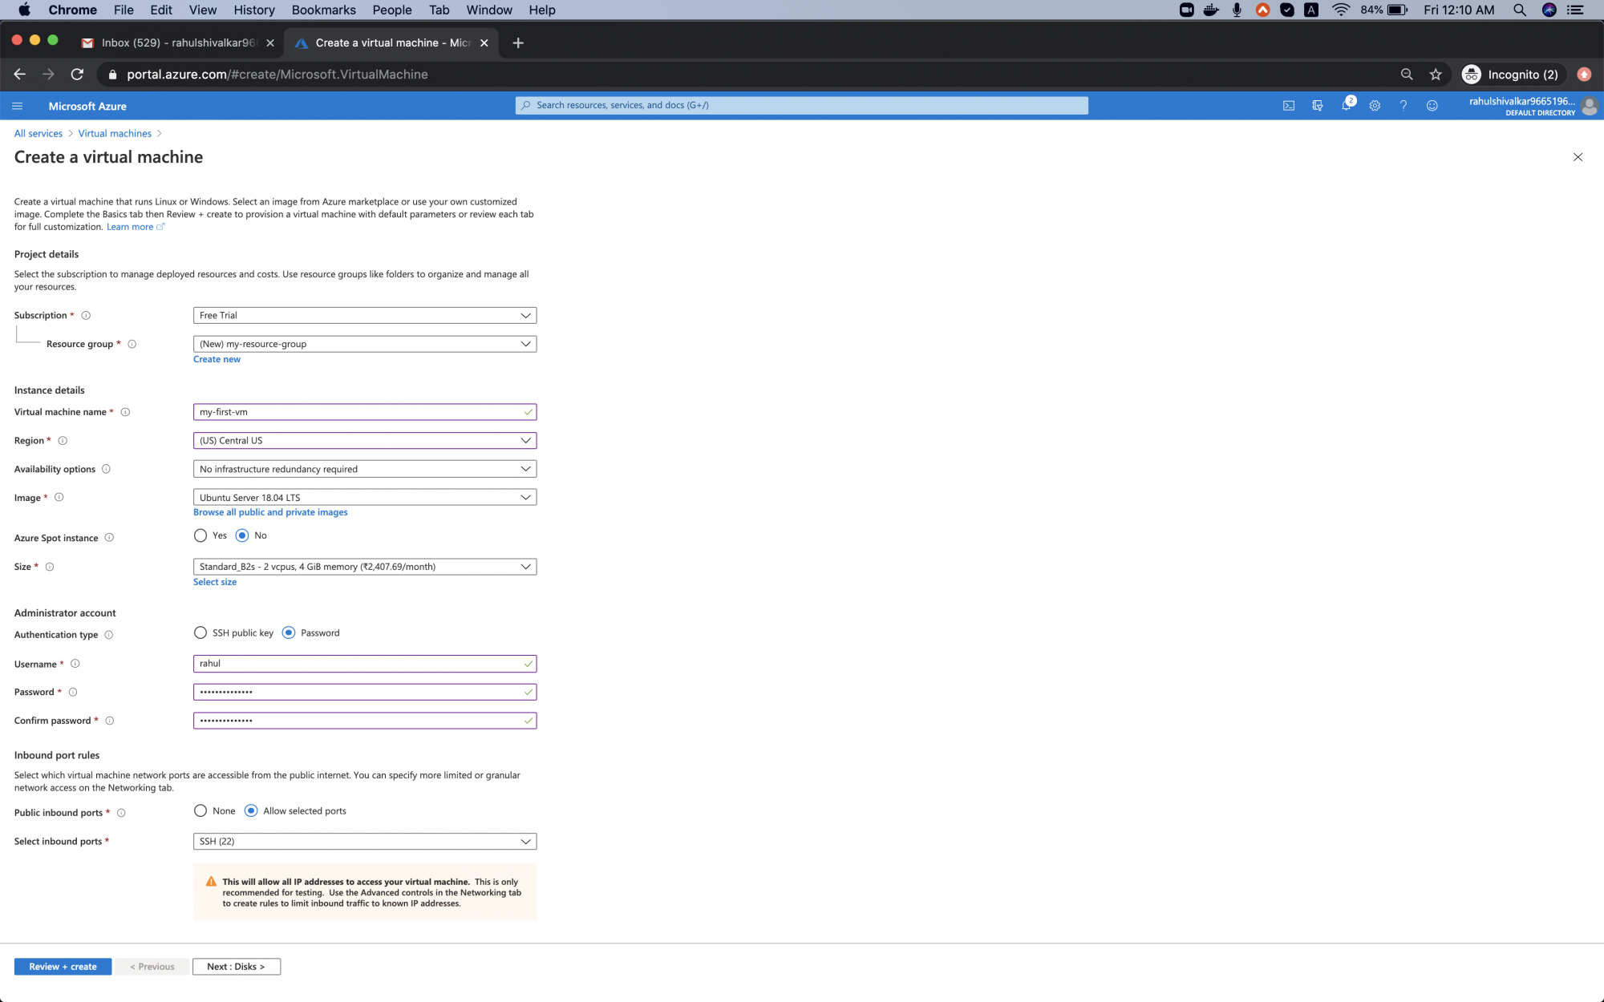The height and width of the screenshot is (1002, 1604).
Task: Choose Yes for Azure Spot instance
Action: coord(200,535)
